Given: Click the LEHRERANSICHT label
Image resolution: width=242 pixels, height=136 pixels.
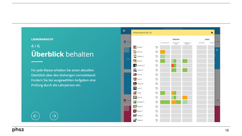Looking at the screenshot, I should (x=42, y=39).
